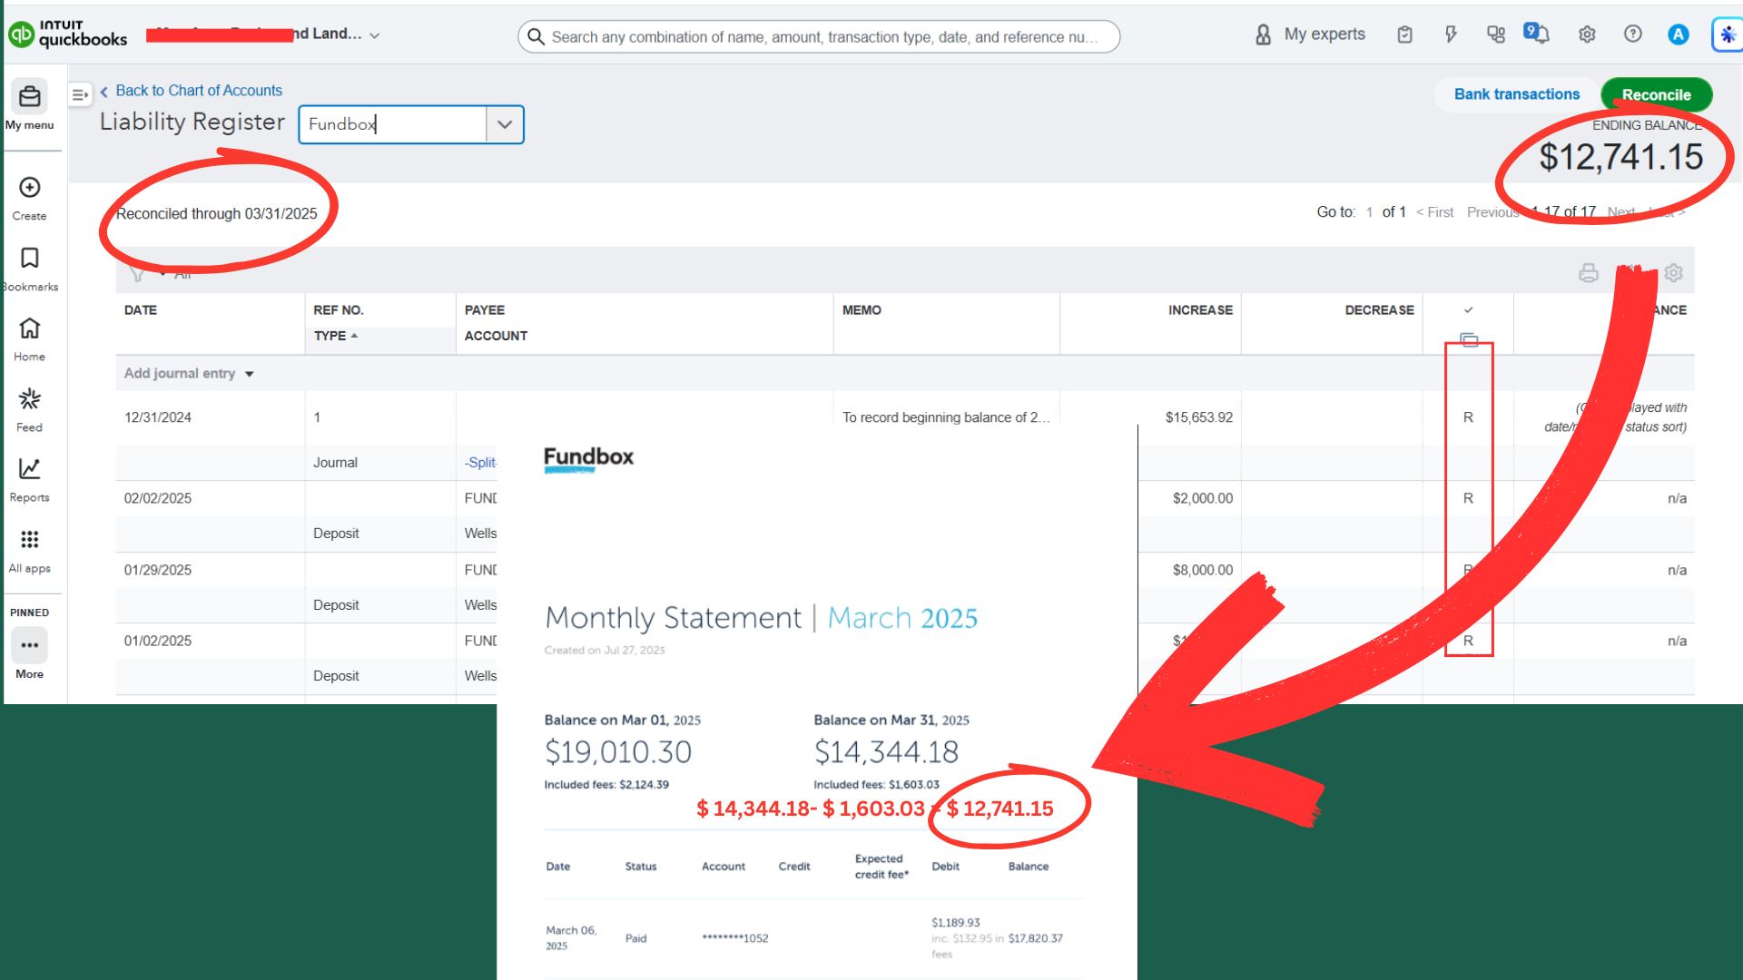Open the company name dropdown chevron
Viewport: 1743px width, 980px height.
click(375, 35)
